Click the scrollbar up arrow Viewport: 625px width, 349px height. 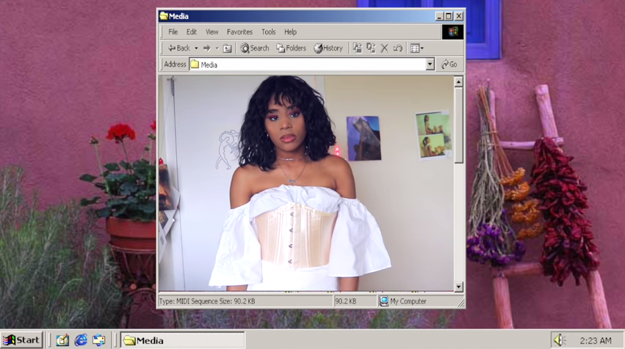458,81
